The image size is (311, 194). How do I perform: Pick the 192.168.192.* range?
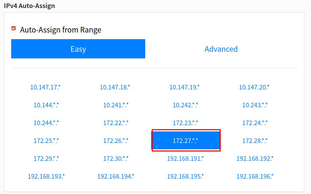point(255,159)
